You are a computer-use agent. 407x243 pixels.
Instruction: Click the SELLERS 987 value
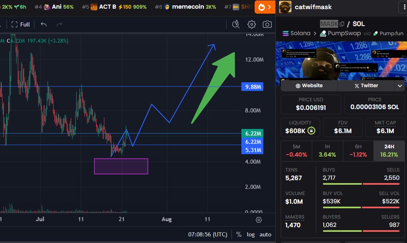[x=394, y=225]
